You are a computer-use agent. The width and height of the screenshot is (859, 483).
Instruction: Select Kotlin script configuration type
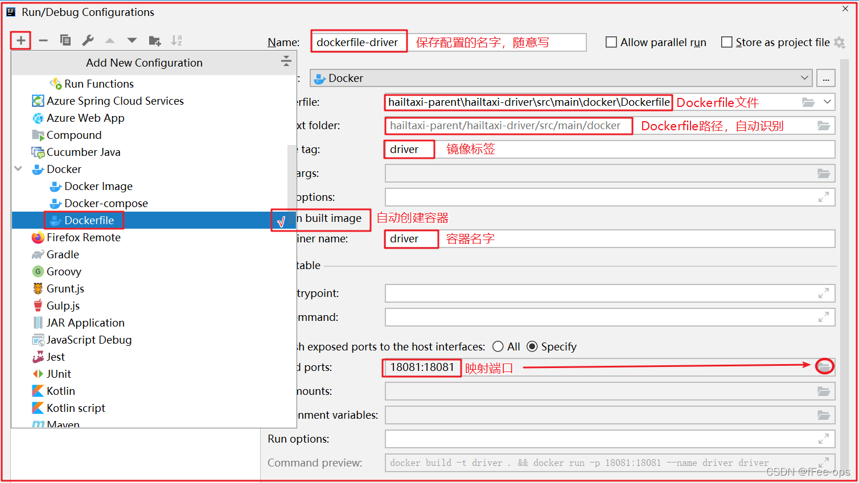[76, 408]
